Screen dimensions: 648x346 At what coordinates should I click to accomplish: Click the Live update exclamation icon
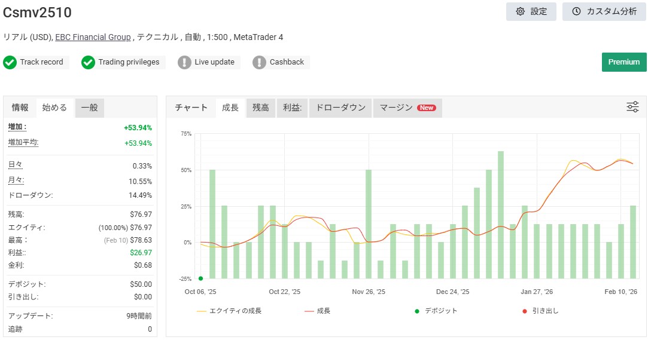[184, 62]
